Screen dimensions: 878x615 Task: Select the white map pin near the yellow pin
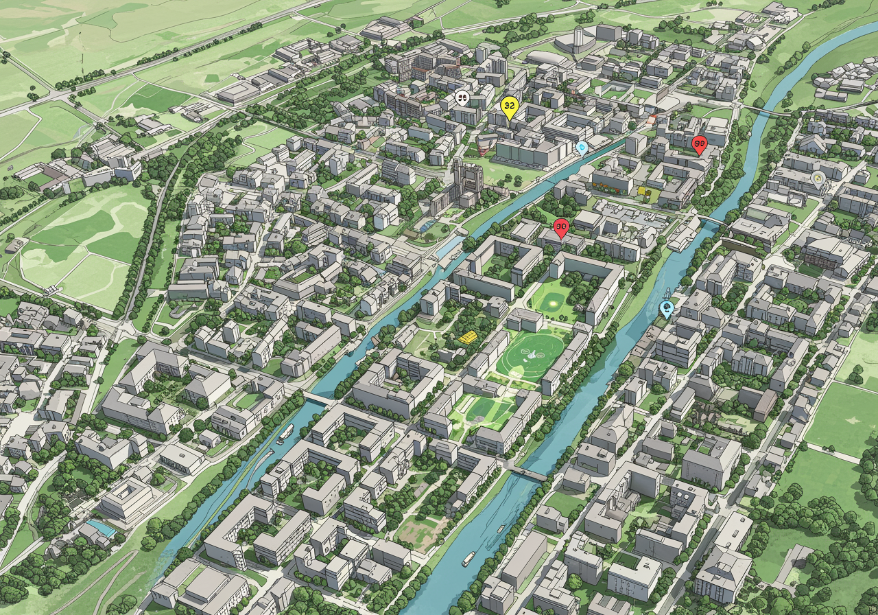click(x=462, y=100)
